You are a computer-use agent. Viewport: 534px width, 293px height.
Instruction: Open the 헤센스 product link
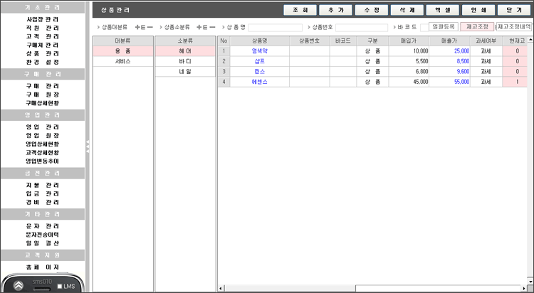258,82
